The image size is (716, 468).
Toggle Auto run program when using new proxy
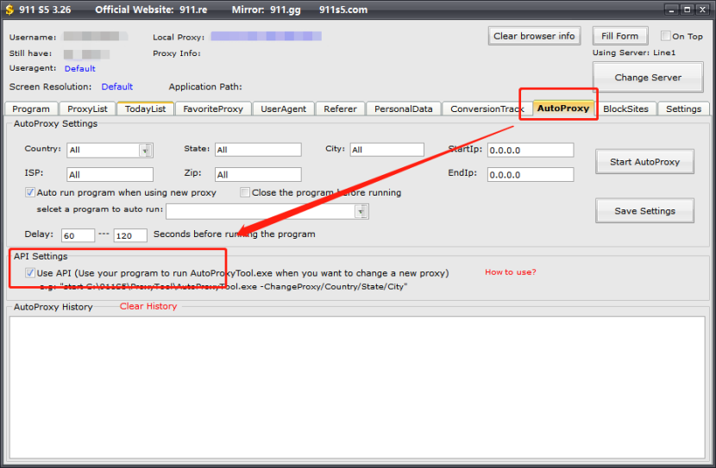tap(31, 192)
